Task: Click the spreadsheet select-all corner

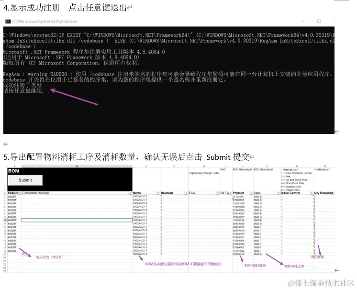Action: click(x=5, y=166)
